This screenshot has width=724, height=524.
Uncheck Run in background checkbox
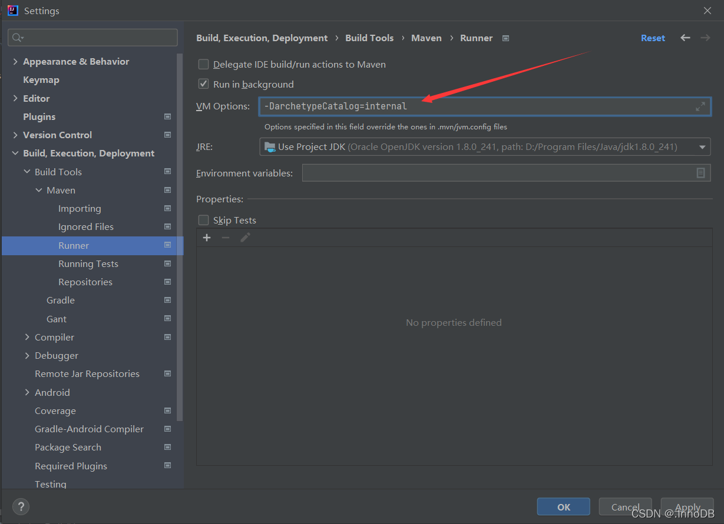coord(203,84)
